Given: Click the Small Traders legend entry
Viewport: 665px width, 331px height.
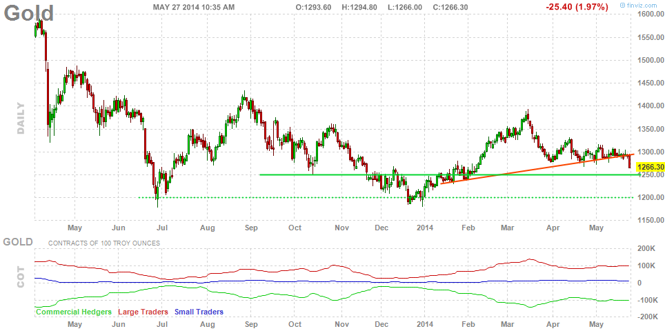Looking at the screenshot, I should (199, 312).
